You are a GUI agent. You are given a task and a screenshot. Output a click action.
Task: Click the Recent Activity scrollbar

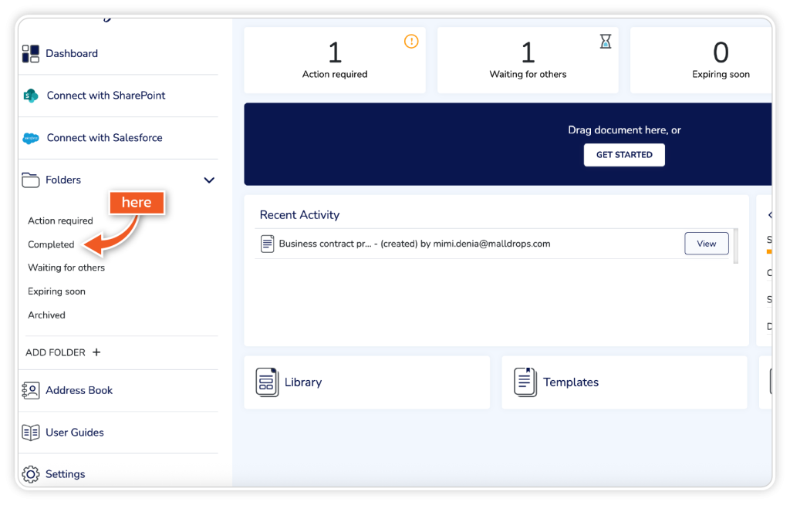tap(735, 247)
